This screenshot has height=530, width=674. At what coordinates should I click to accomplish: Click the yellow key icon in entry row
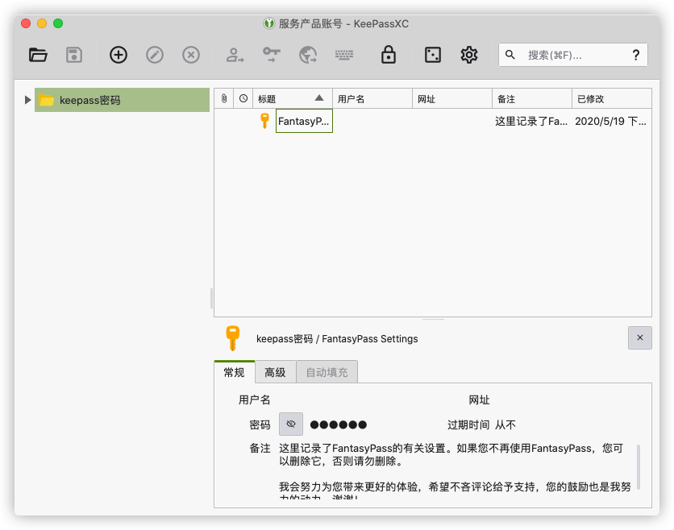[264, 121]
